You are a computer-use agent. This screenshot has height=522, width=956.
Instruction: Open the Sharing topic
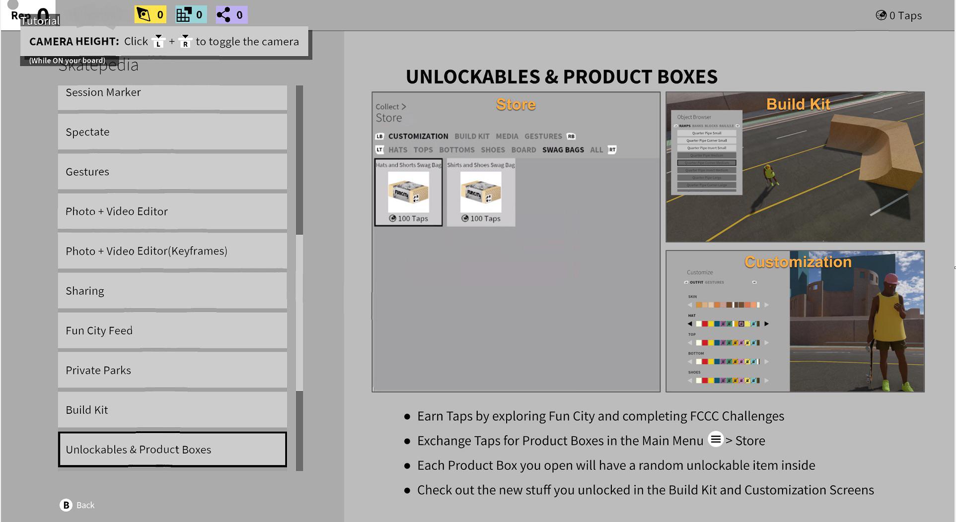tap(172, 291)
